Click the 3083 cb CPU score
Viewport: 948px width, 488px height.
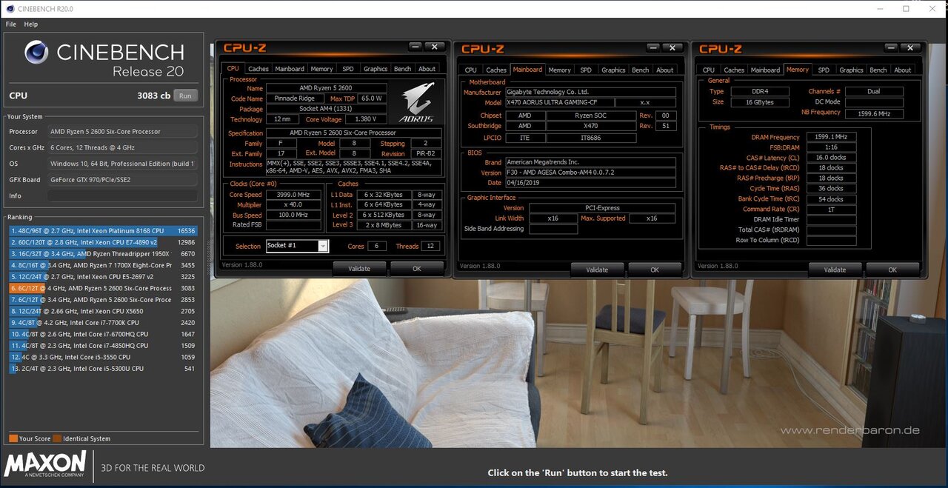[153, 96]
